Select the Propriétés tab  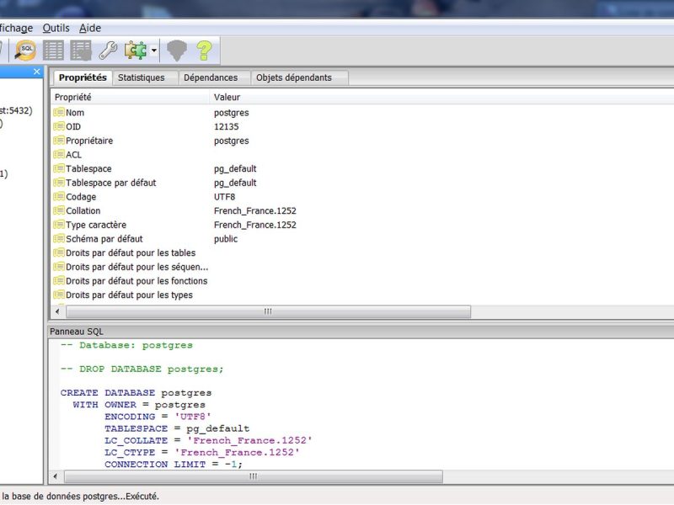pyautogui.click(x=83, y=77)
